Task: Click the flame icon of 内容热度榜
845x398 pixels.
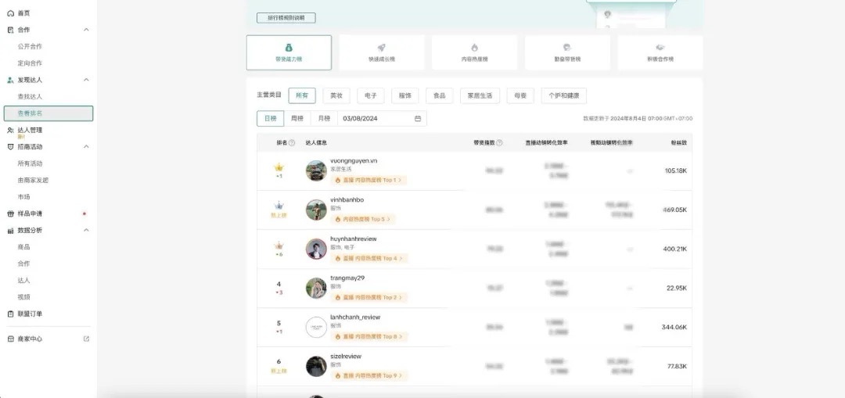Action: [474, 48]
